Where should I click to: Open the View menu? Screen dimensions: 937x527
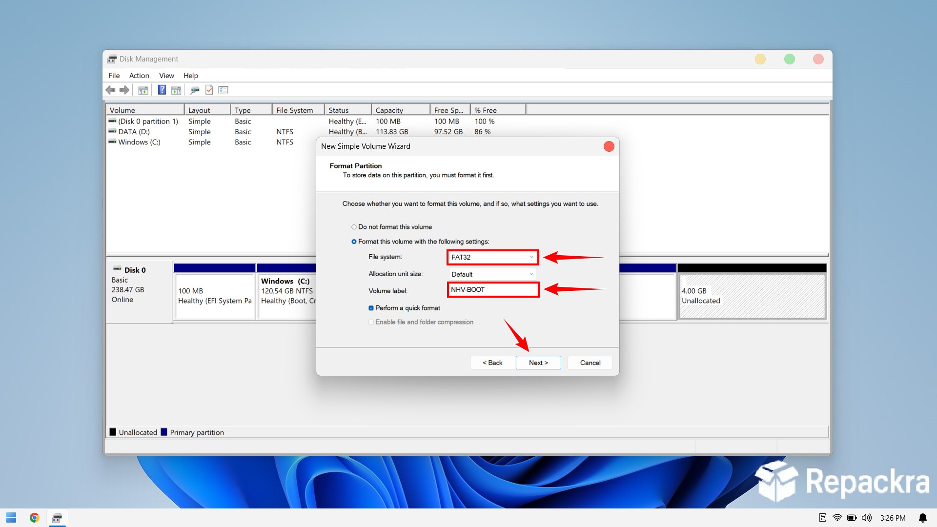tap(166, 76)
